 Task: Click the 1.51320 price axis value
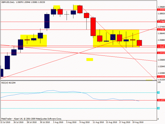pyautogui.click(x=161, y=80)
